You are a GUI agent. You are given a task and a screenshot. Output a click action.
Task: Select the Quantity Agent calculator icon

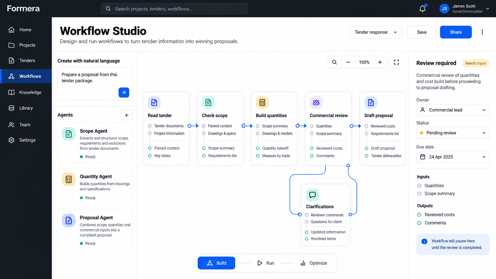(69, 179)
